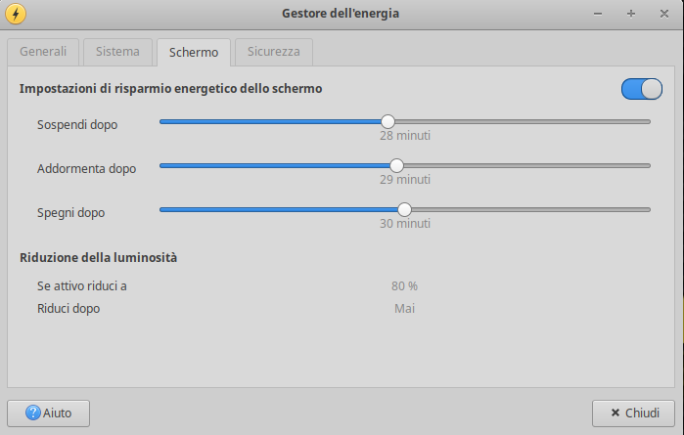Click the Spegni dopo slider handle

[x=404, y=209]
